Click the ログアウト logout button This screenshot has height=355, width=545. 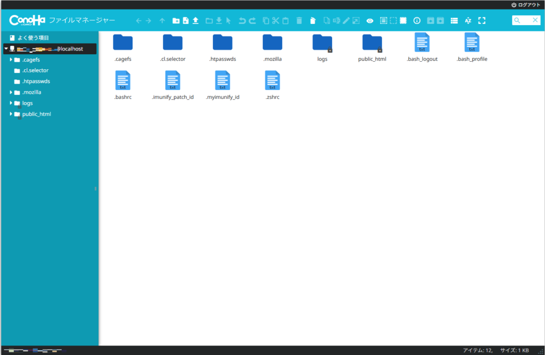(525, 4)
